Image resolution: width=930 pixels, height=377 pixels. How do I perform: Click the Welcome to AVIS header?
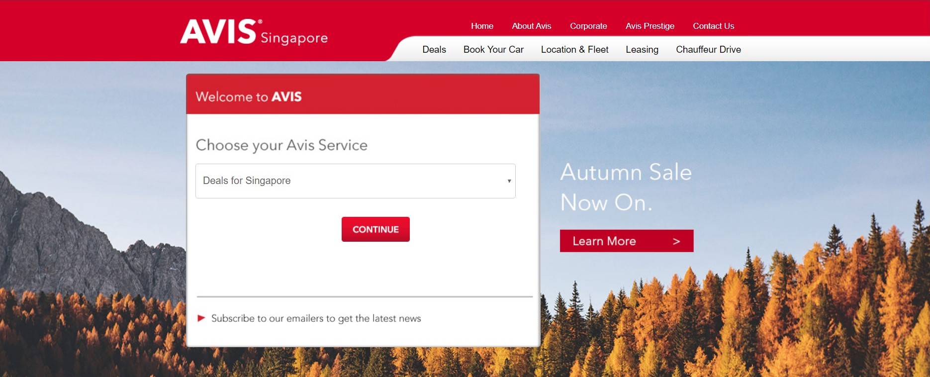pyautogui.click(x=249, y=96)
